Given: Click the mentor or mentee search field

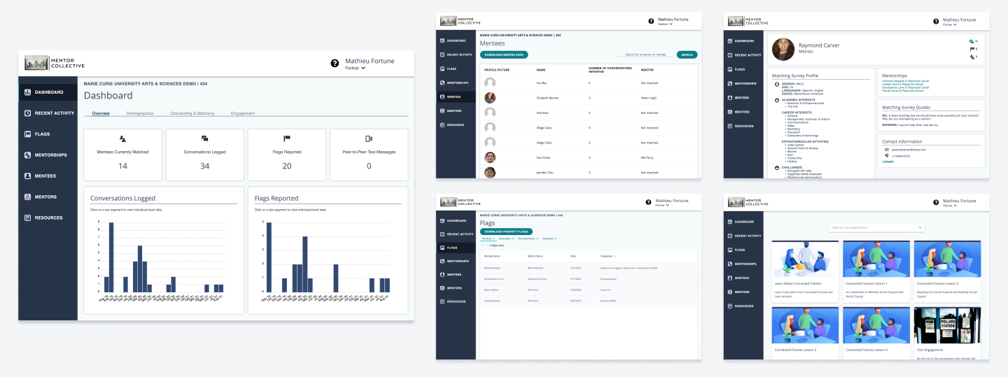Looking at the screenshot, I should click(x=645, y=54).
